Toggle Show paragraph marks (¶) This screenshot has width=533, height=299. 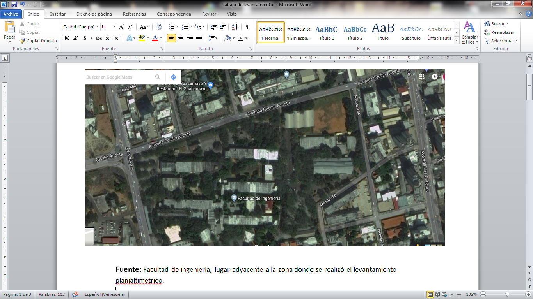click(247, 27)
